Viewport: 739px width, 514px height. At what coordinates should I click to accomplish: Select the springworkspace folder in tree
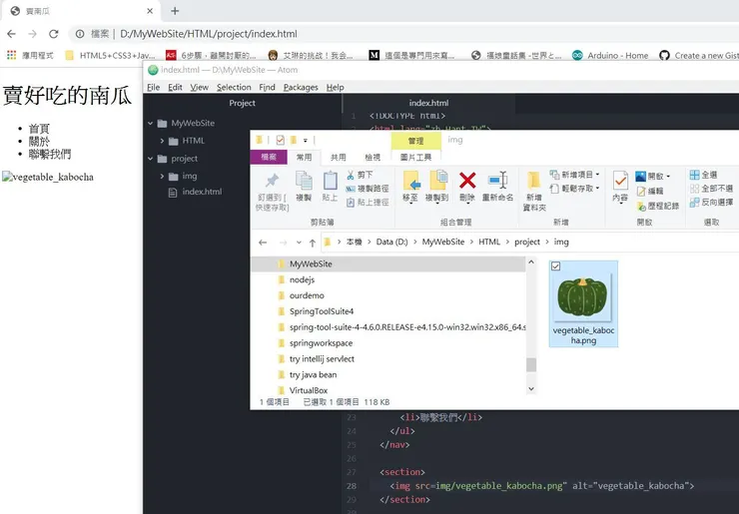(321, 343)
